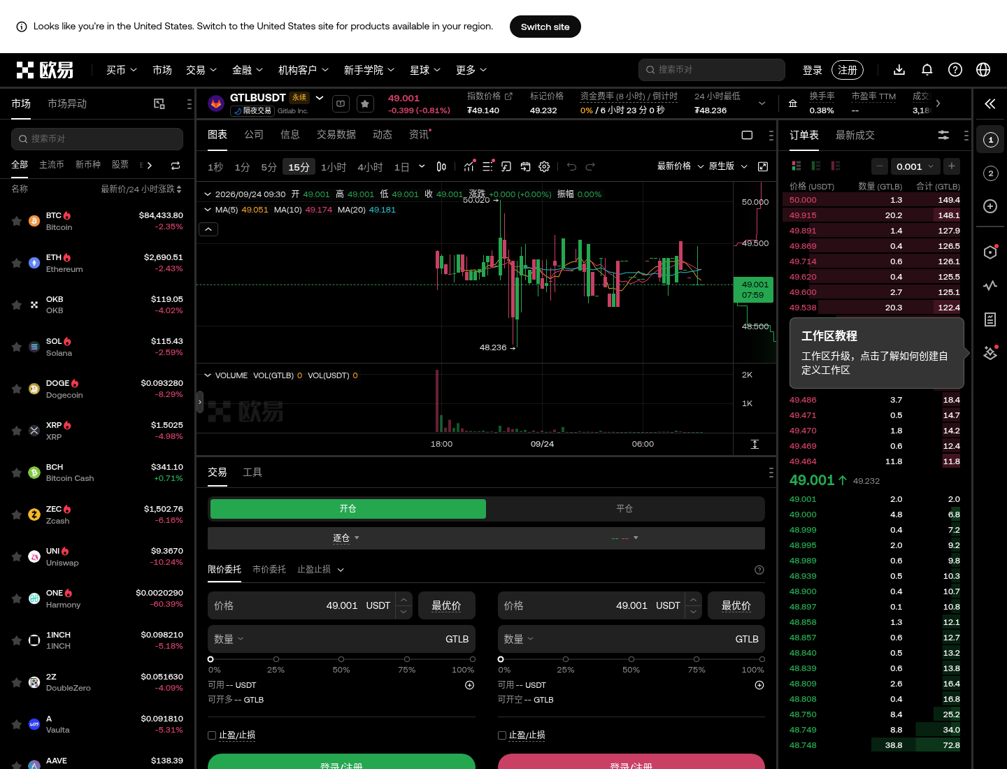Switch to 市场异动 tab
Screen dimensions: 1007x769
point(67,103)
